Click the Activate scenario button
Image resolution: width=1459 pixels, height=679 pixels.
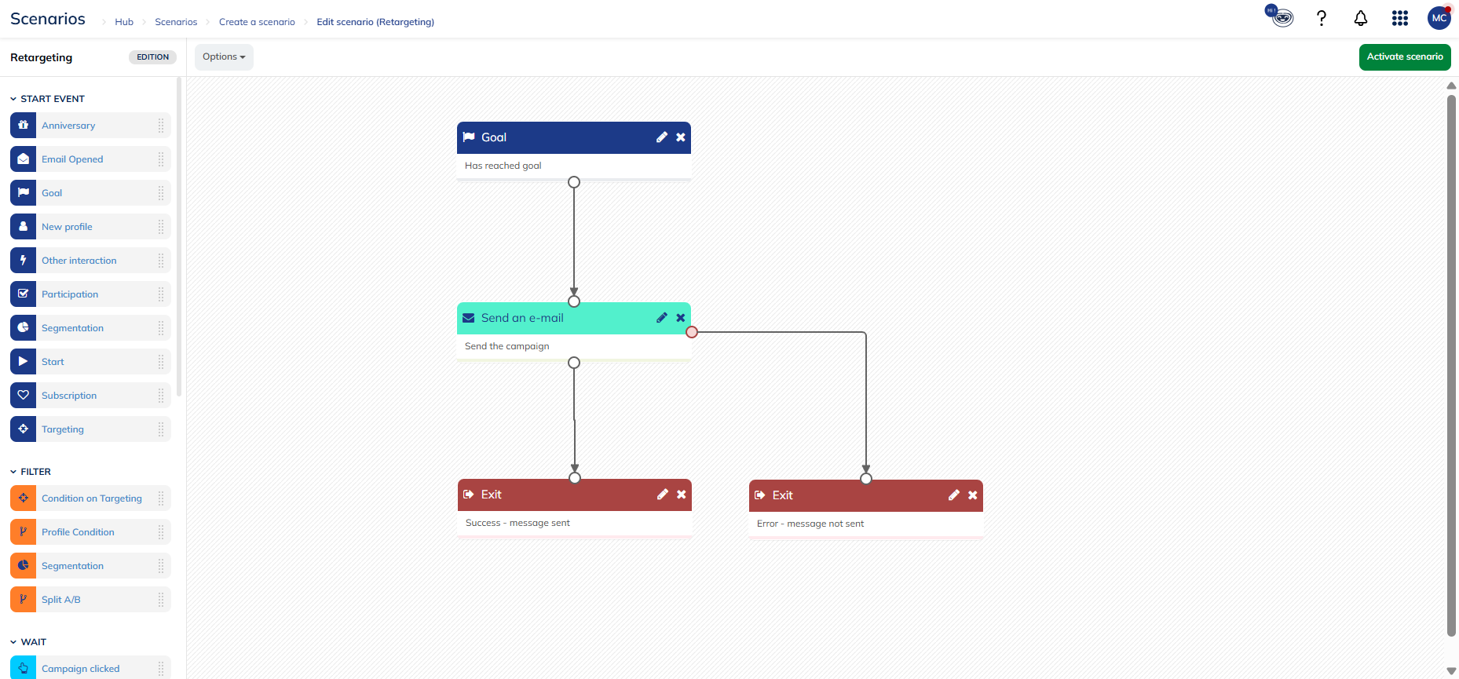click(x=1405, y=57)
